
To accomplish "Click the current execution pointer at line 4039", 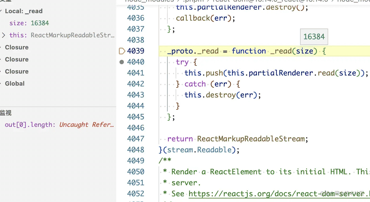I will tap(122, 51).
